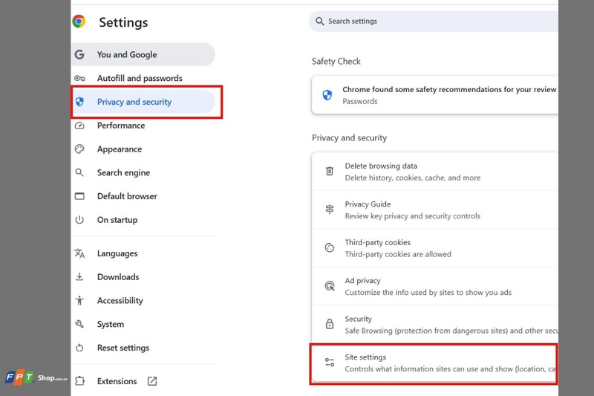Select Accessibility in sidebar
594x396 pixels.
[143, 300]
